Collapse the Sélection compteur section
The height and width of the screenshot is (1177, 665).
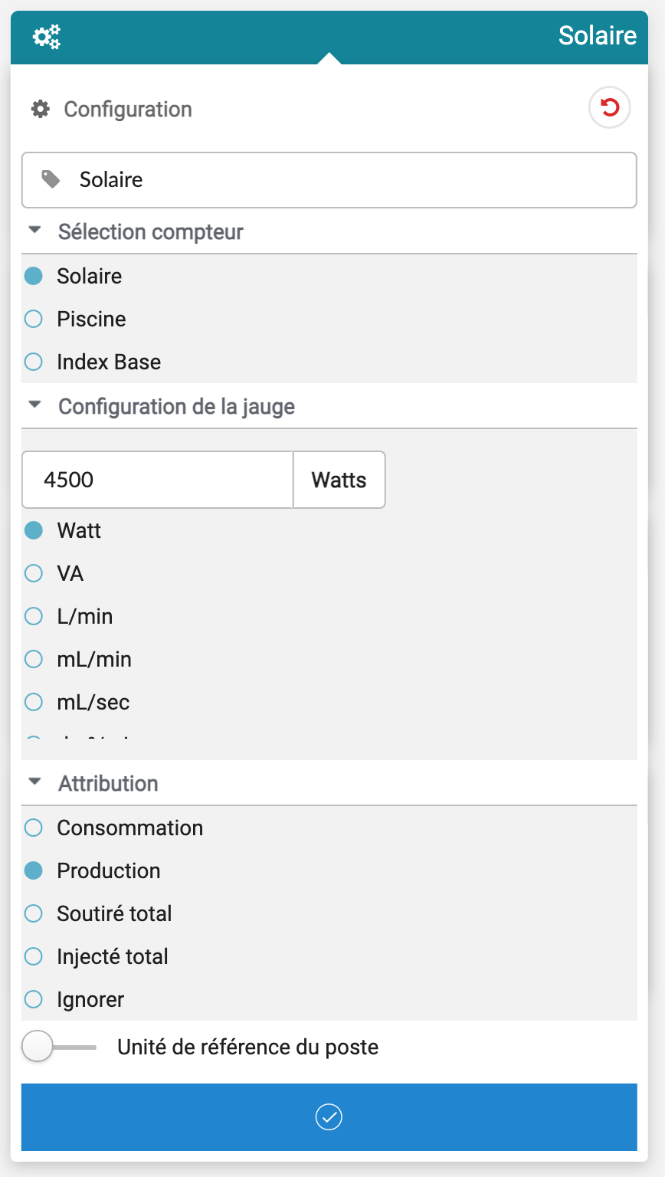coord(34,231)
